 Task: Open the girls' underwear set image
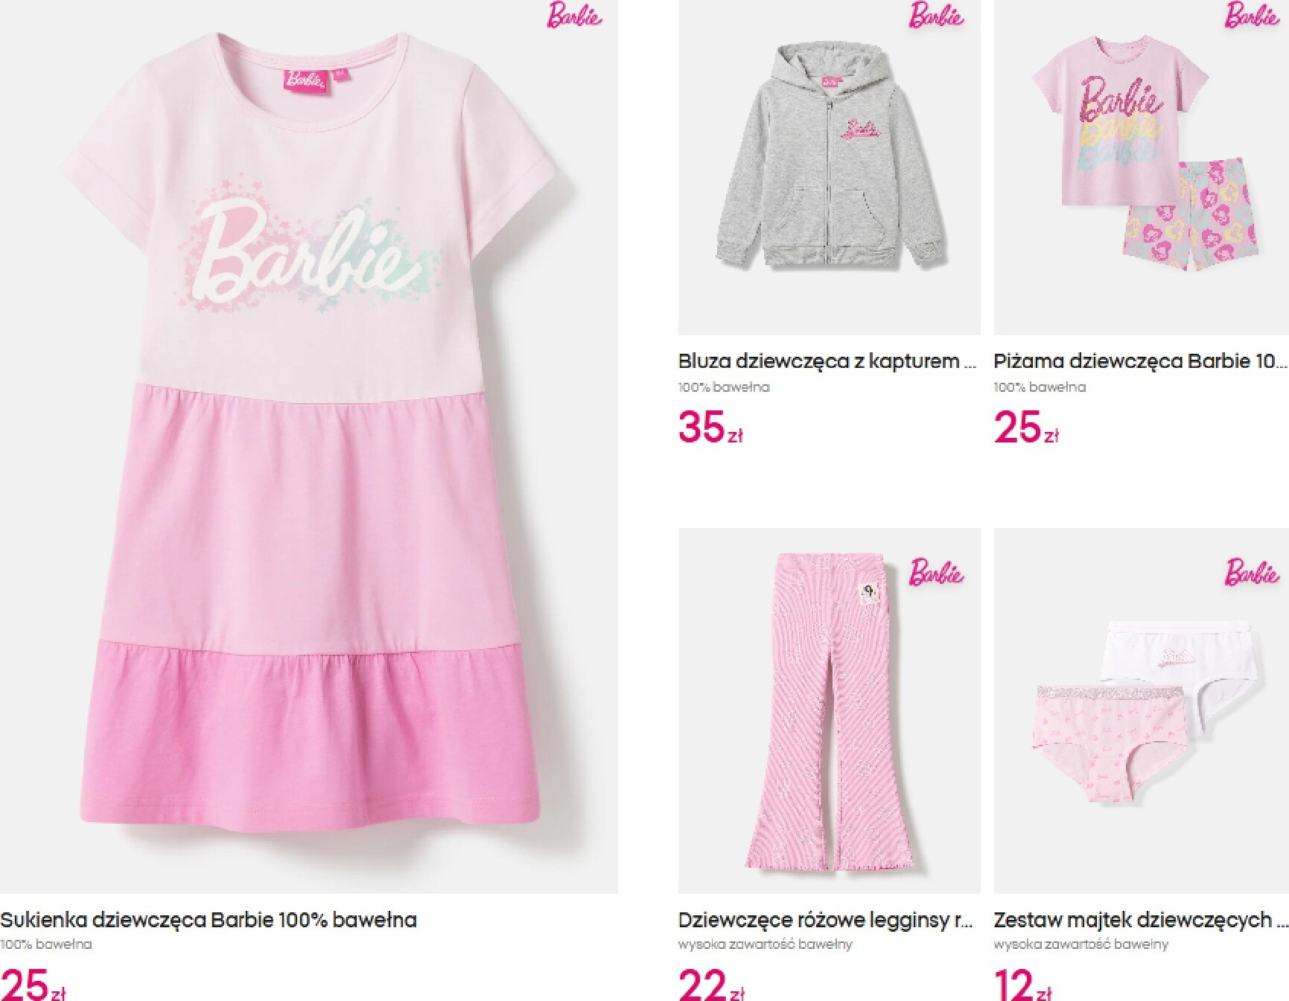click(x=1141, y=711)
